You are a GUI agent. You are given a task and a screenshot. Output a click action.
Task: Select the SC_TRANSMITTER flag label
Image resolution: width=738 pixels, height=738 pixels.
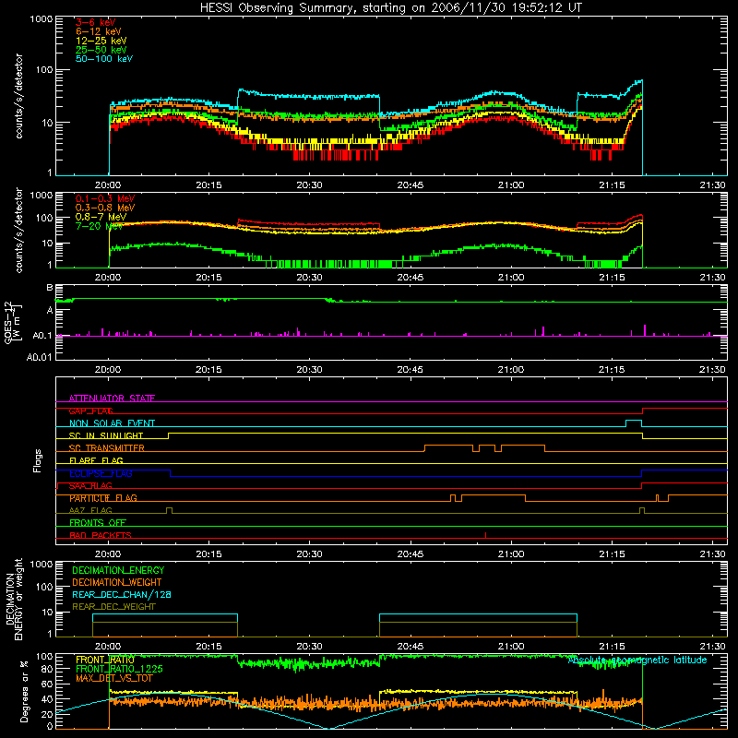coord(107,448)
